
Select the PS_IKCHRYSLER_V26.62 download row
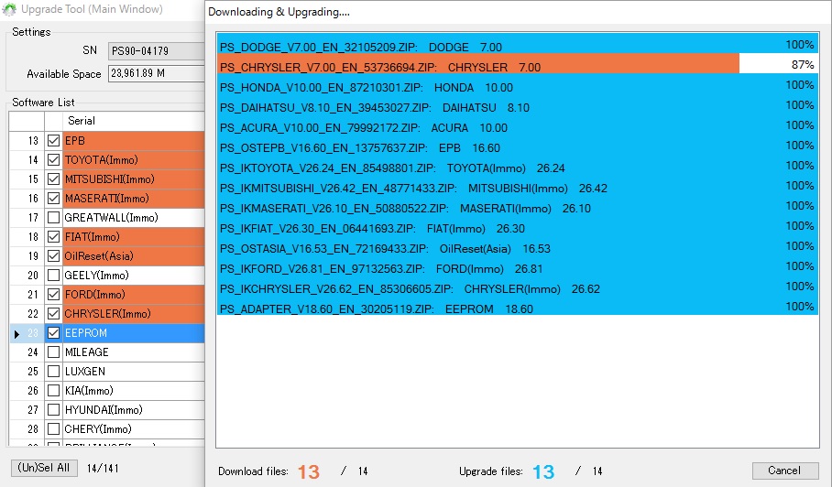[518, 285]
